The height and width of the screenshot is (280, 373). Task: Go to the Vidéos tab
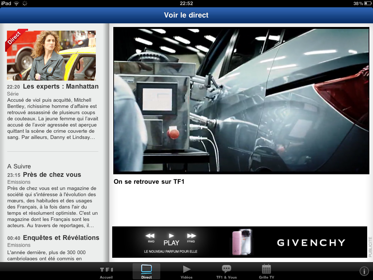[186, 272]
